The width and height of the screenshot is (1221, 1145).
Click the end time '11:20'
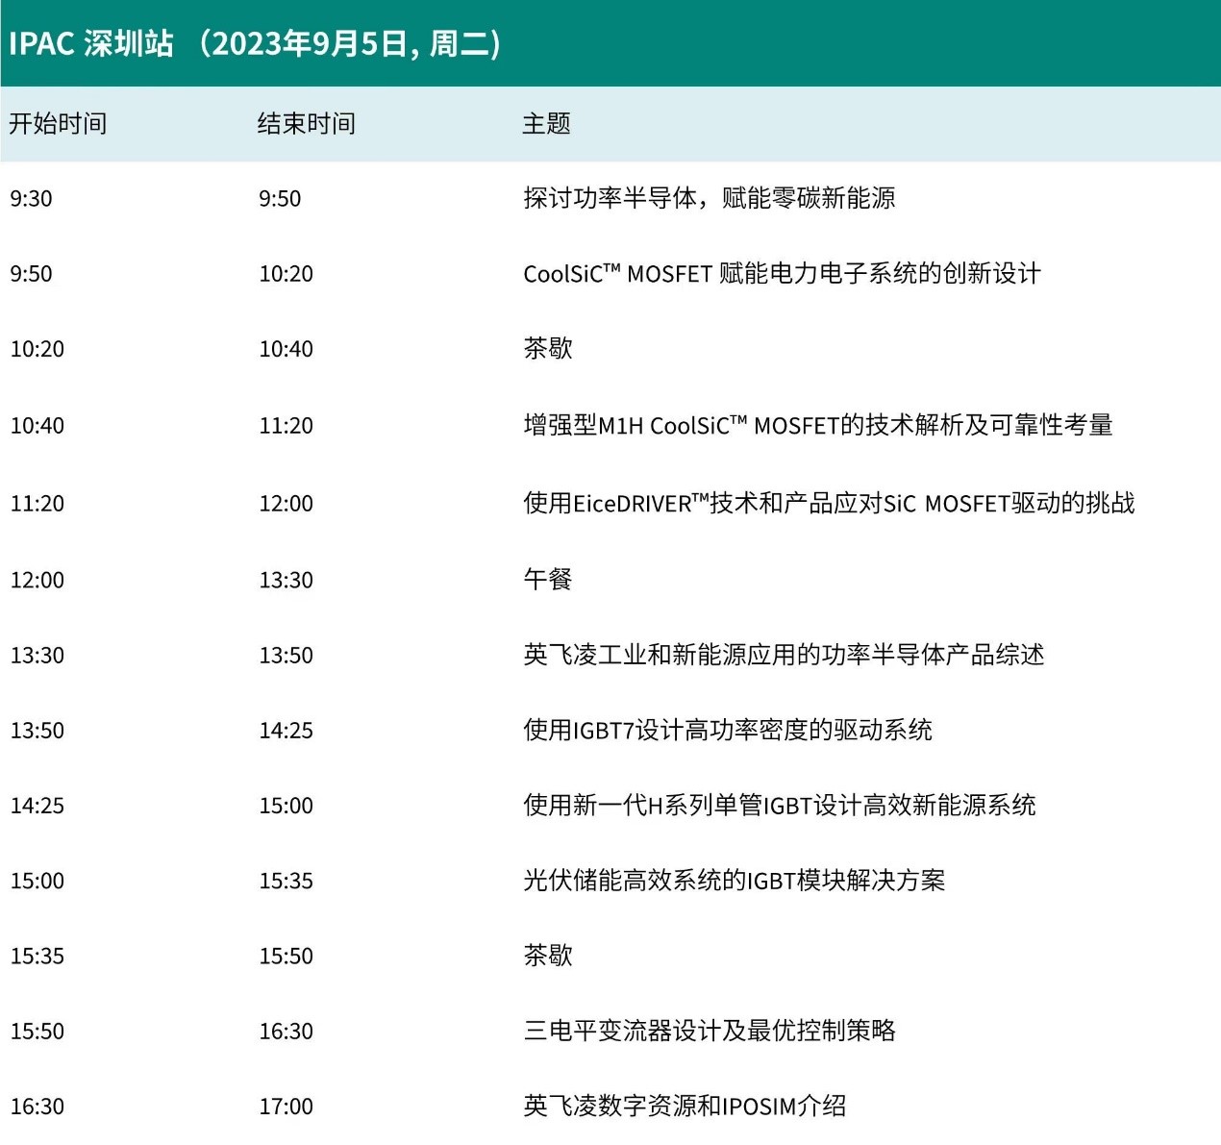pyautogui.click(x=287, y=426)
